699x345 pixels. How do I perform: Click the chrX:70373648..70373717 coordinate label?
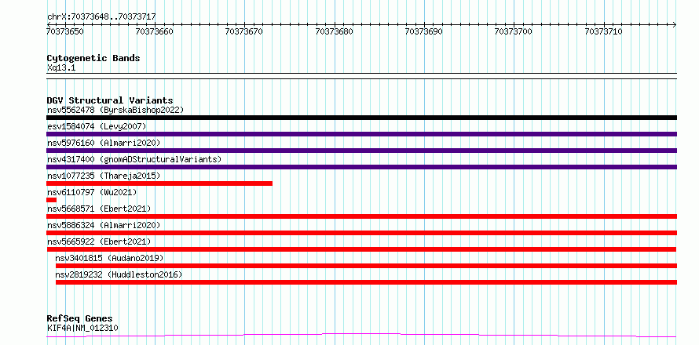(101, 16)
